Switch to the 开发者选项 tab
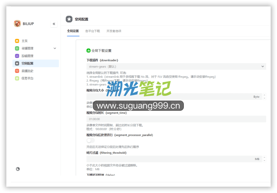 pos(114,31)
